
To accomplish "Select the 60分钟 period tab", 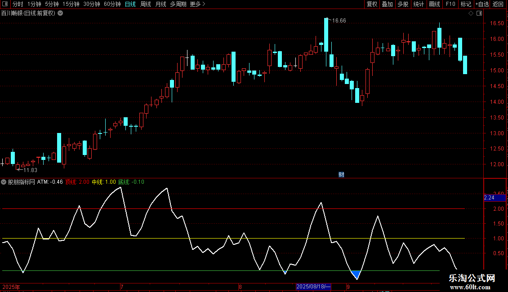I will tap(112, 4).
